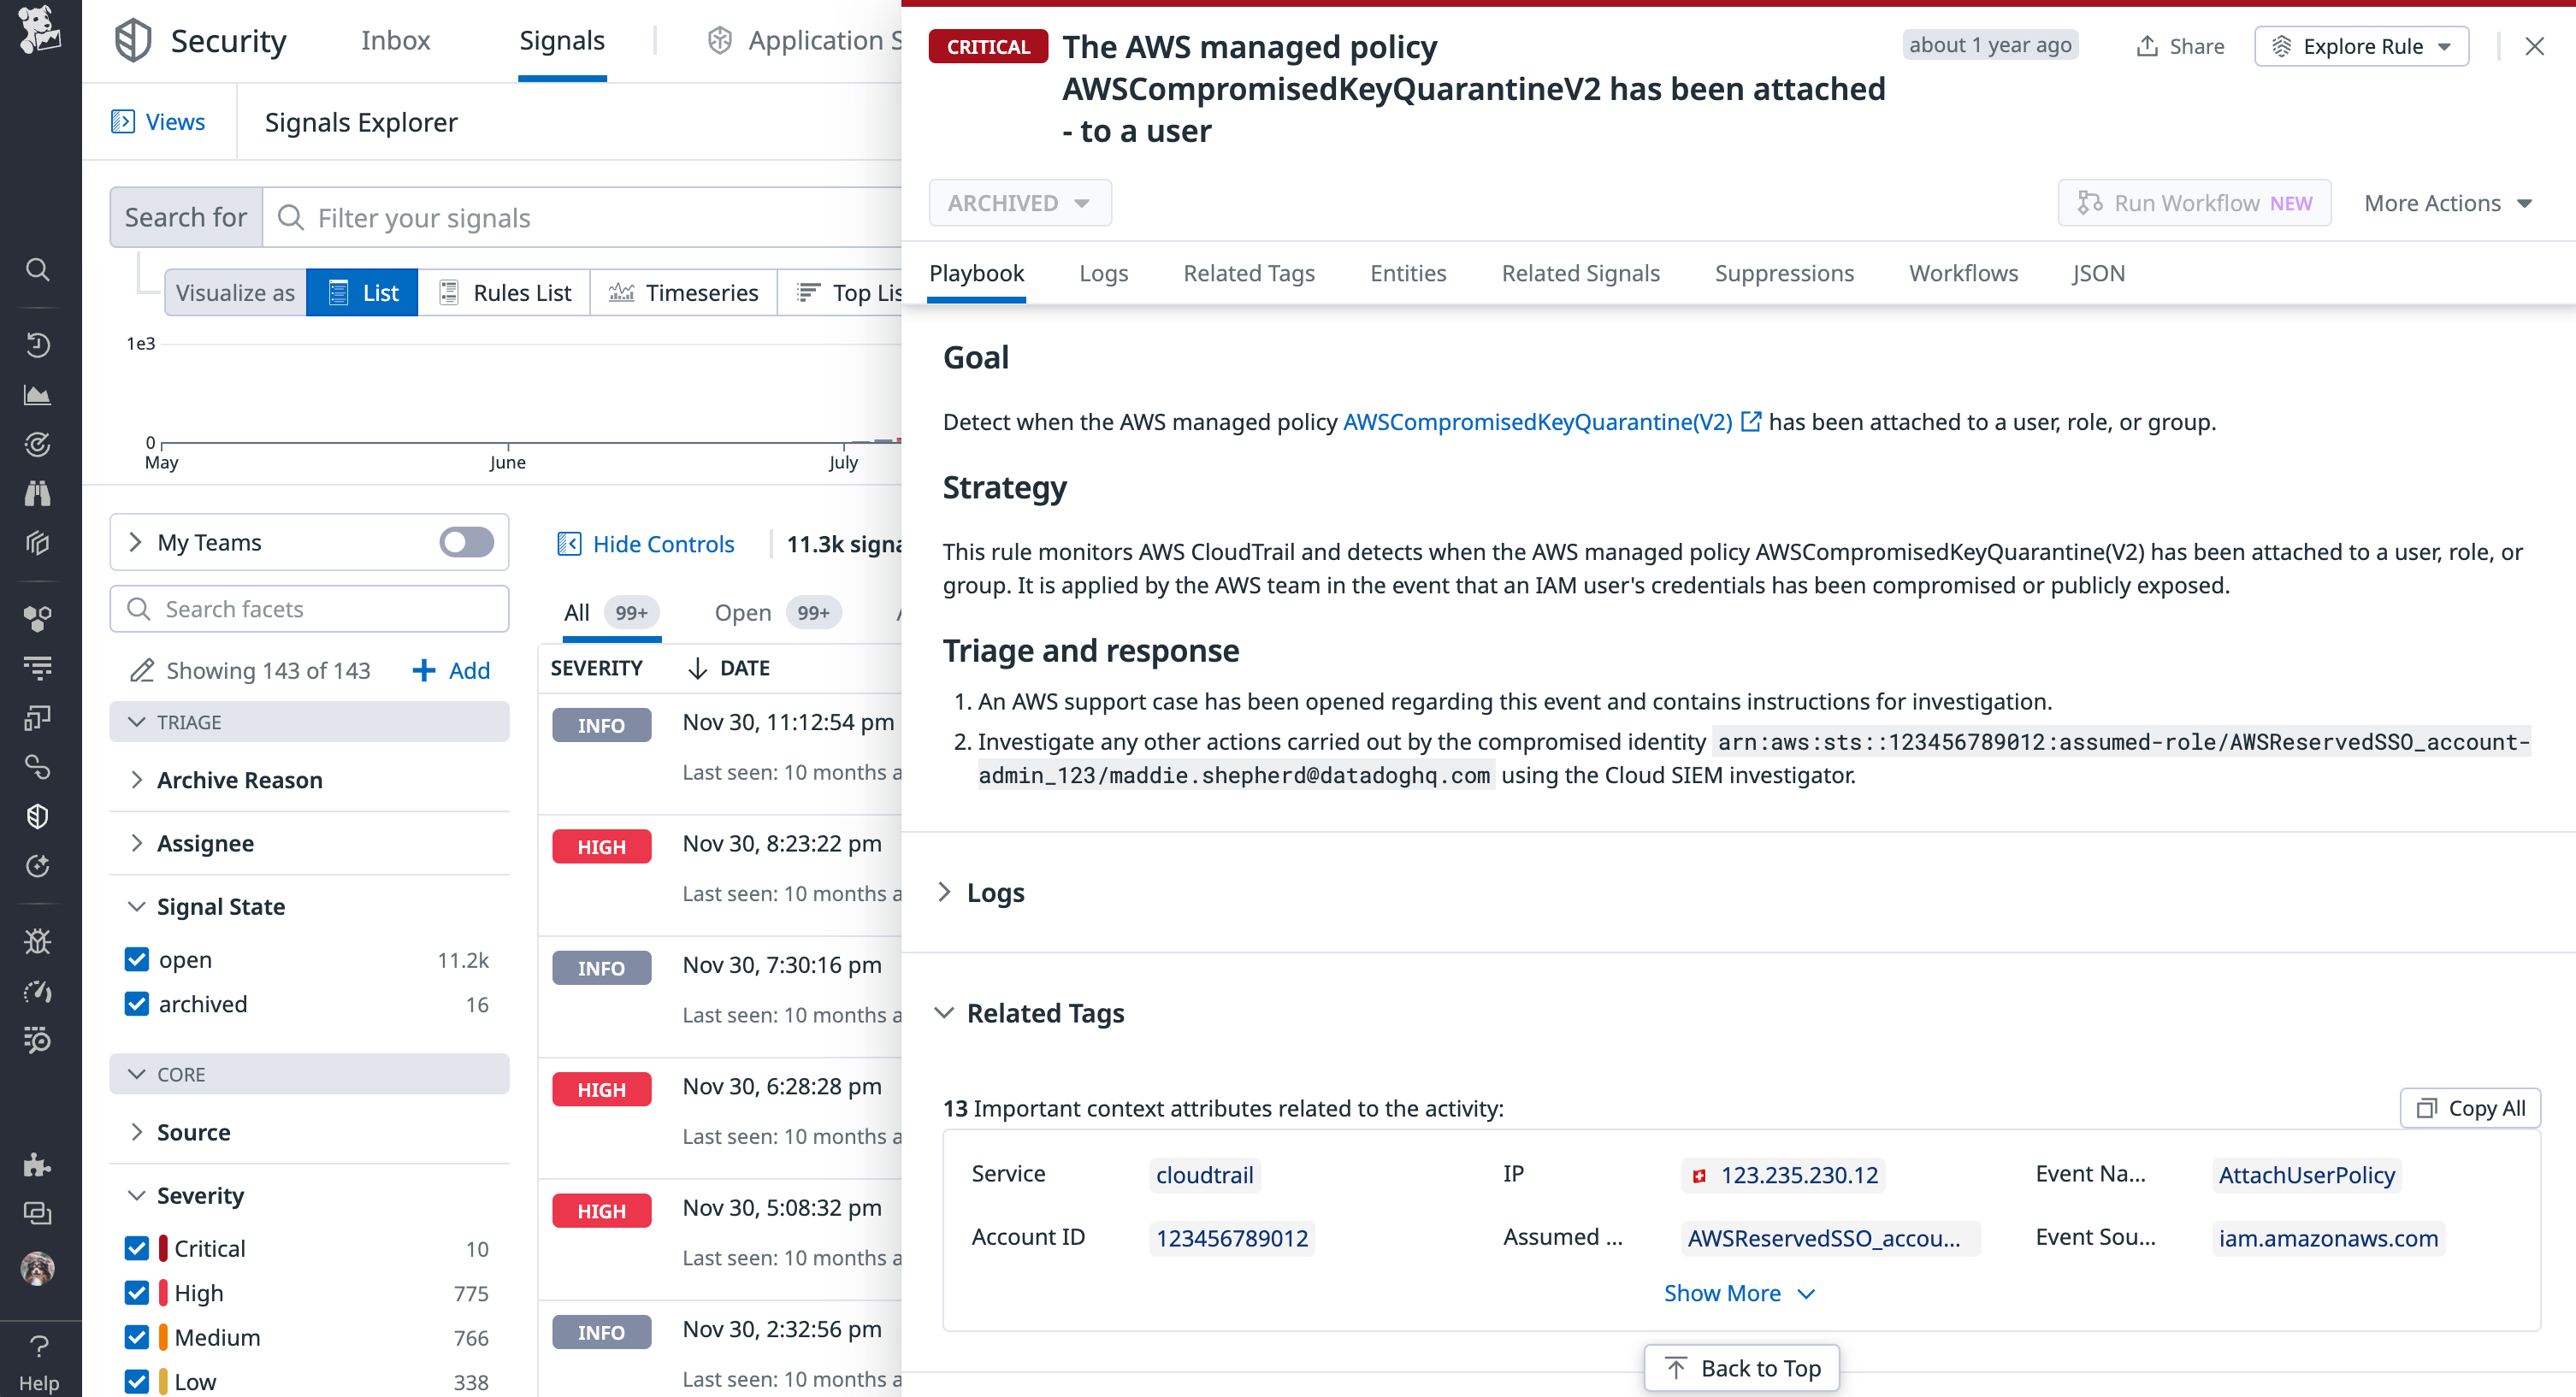Viewport: 2576px width, 1397px height.
Task: Open the Inbox menu item
Action: [396, 40]
